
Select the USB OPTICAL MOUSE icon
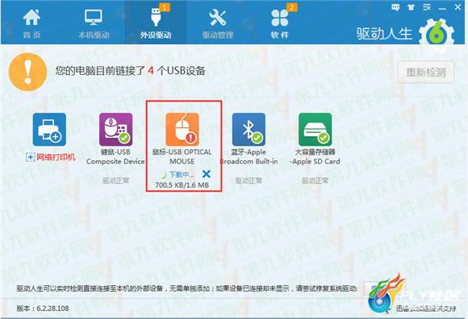(182, 129)
